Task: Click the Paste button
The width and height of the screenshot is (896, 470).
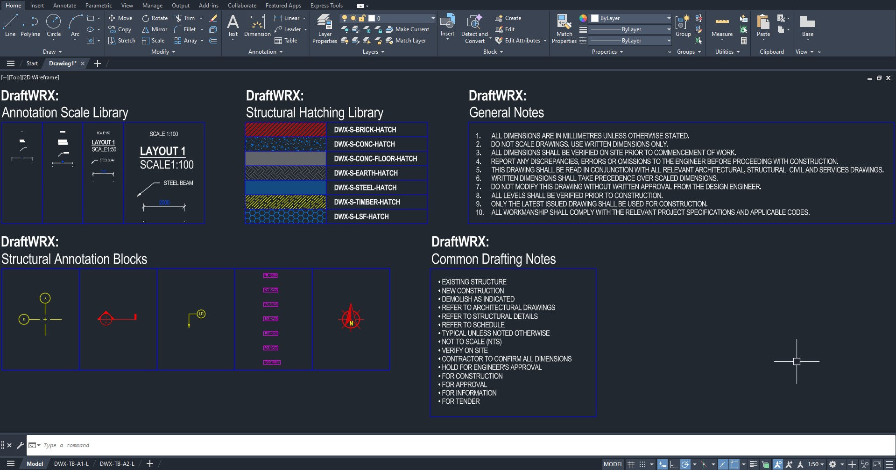Action: 763,26
